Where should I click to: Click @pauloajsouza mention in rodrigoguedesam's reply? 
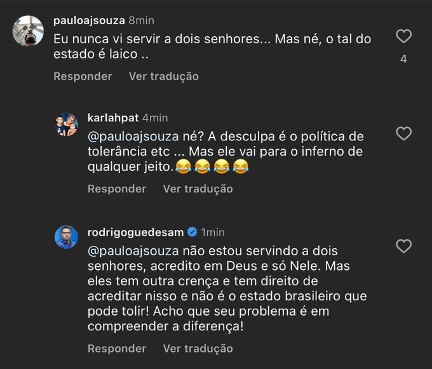[125, 250]
